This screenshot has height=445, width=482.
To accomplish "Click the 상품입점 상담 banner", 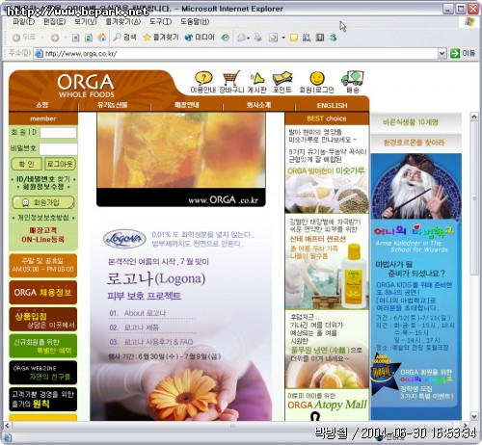I will [43, 320].
